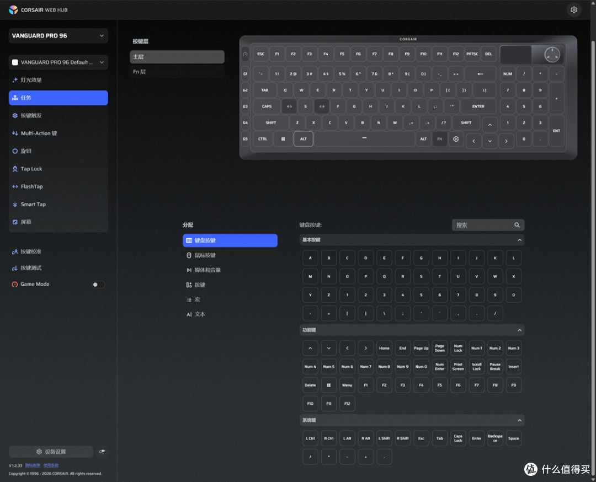Open 按键校准 in the sidebar
This screenshot has width=596, height=482.
tap(58, 251)
